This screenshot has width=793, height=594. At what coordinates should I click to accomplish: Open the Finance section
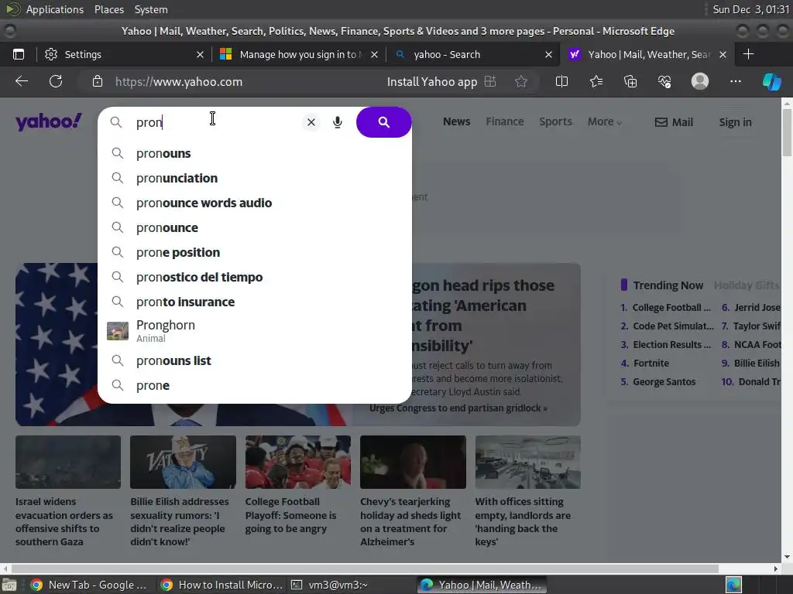point(505,121)
